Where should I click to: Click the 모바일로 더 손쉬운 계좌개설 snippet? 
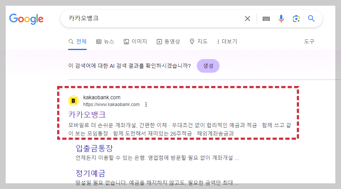click(x=180, y=129)
